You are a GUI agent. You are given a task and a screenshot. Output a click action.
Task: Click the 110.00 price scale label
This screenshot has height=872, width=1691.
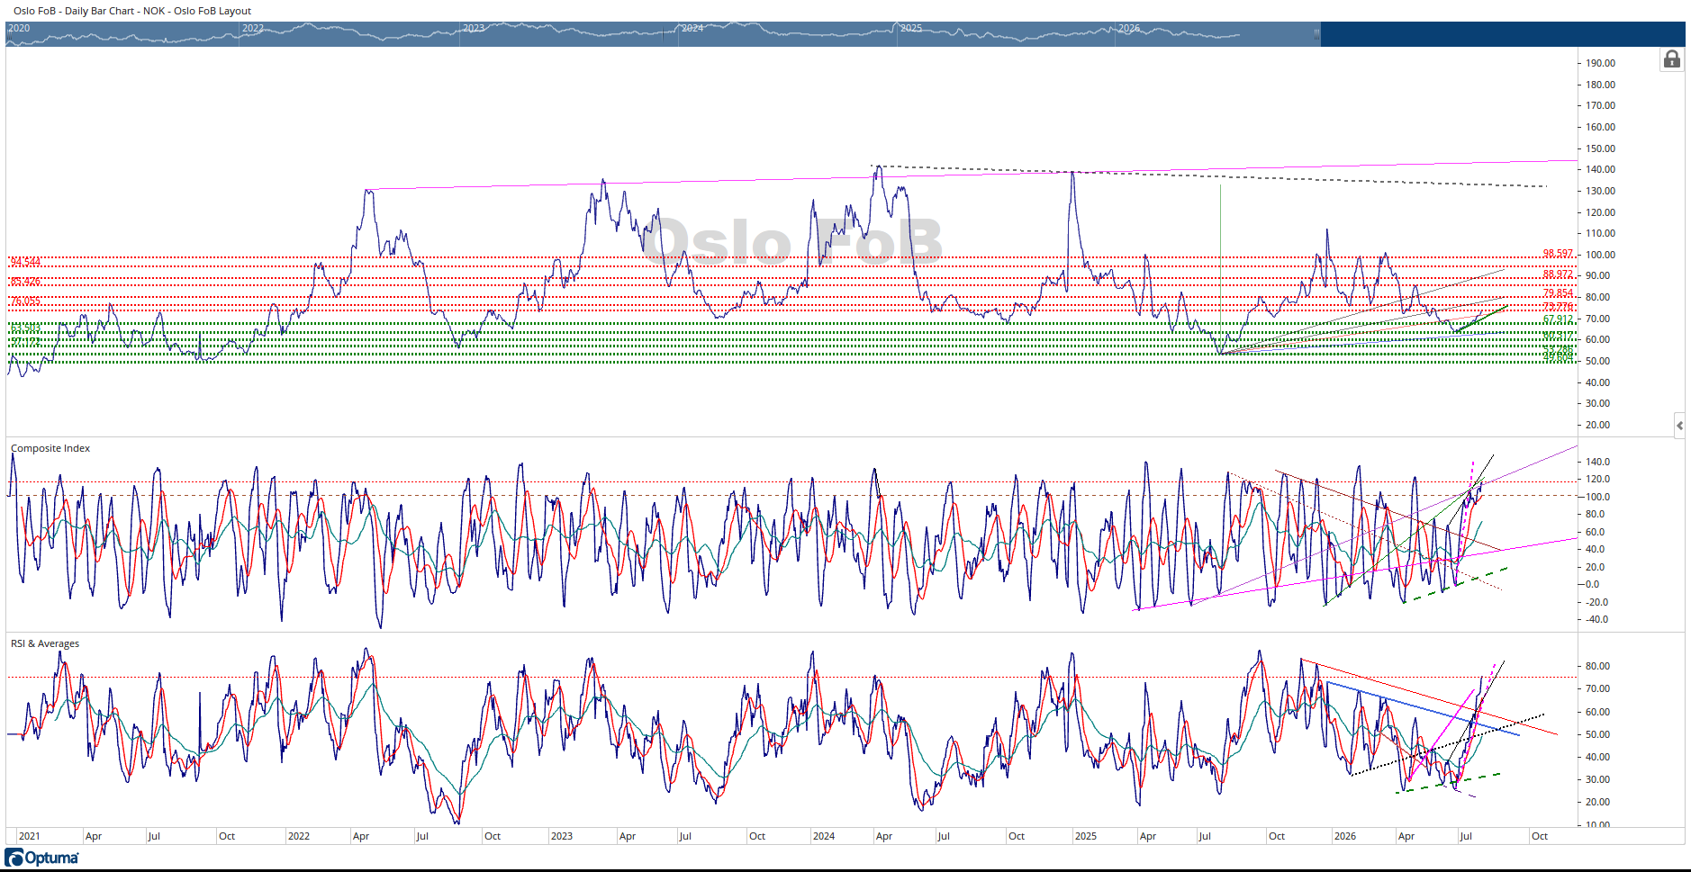tap(1600, 233)
